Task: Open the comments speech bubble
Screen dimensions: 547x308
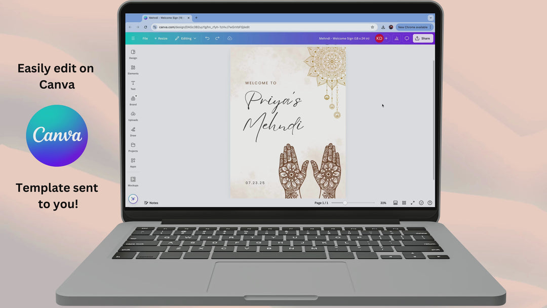Action: 407,38
